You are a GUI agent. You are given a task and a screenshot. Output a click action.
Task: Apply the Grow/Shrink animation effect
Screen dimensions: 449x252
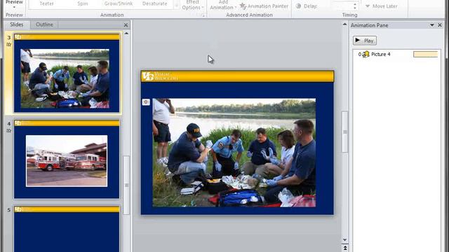tap(119, 3)
